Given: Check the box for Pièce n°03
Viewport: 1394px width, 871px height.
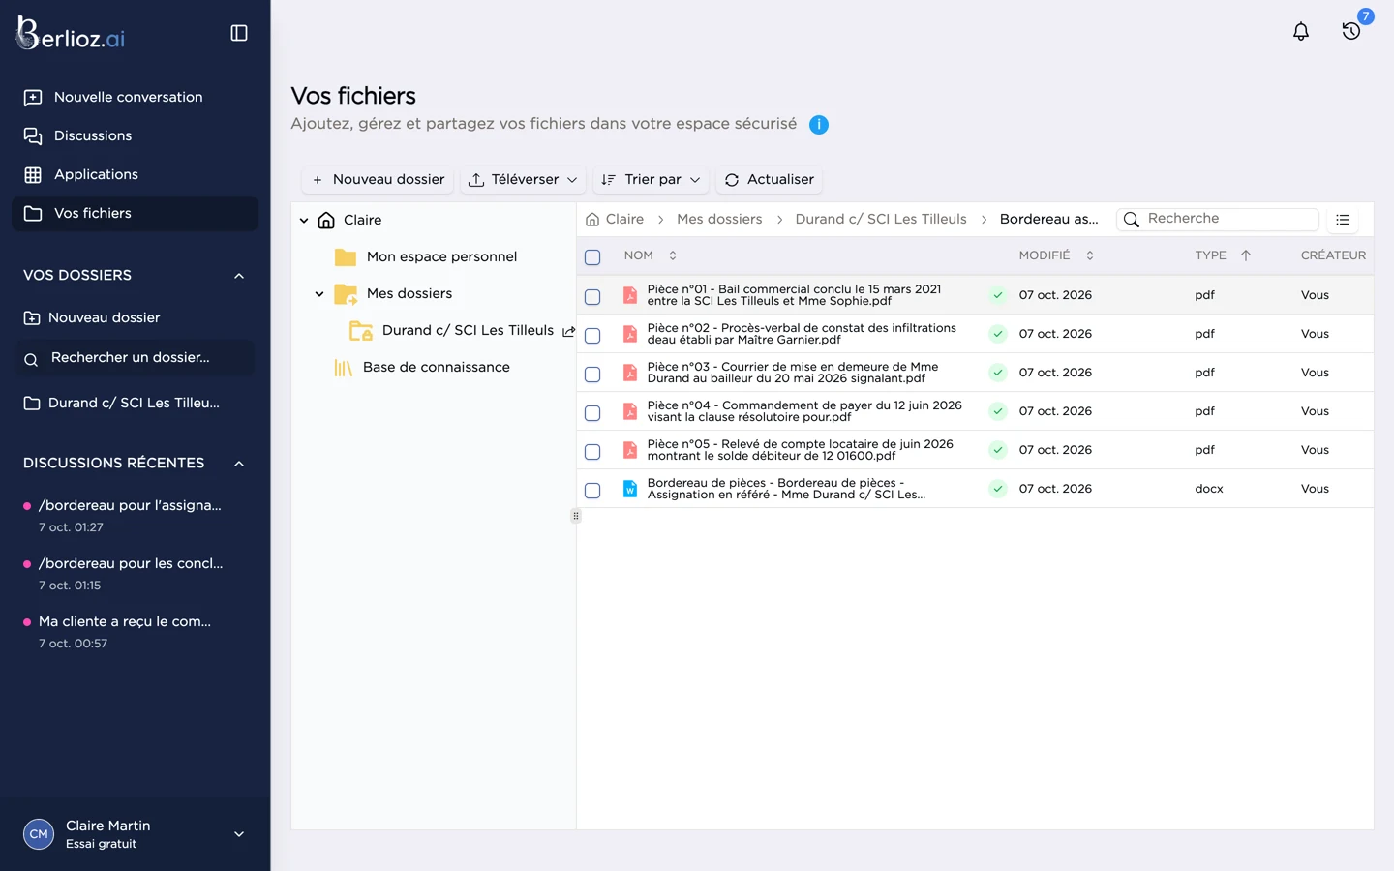Looking at the screenshot, I should click(592, 375).
